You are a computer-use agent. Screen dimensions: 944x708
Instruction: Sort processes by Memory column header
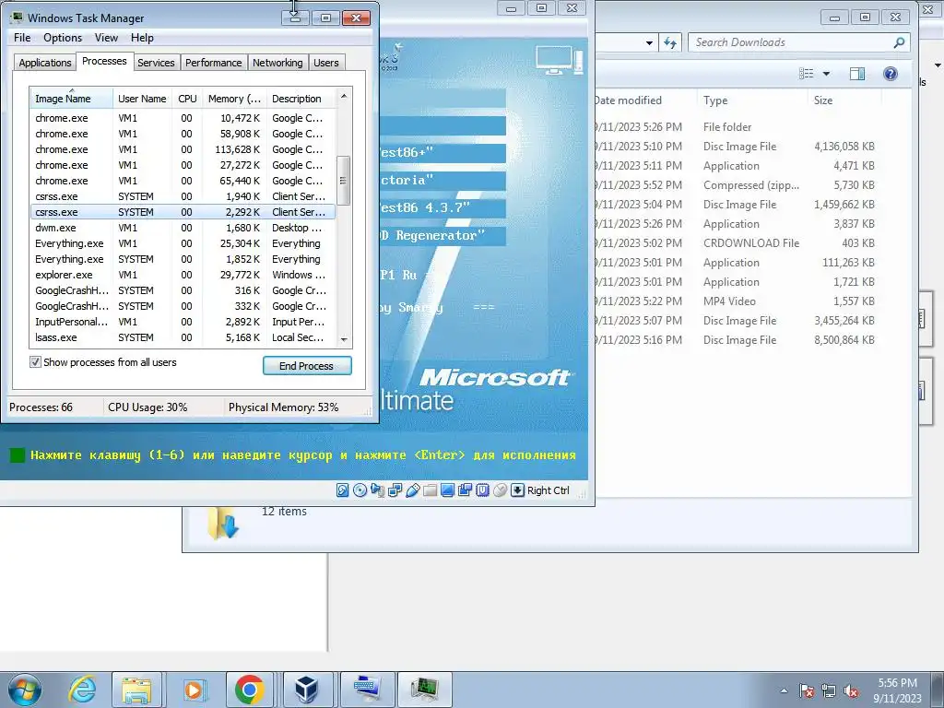(x=234, y=99)
